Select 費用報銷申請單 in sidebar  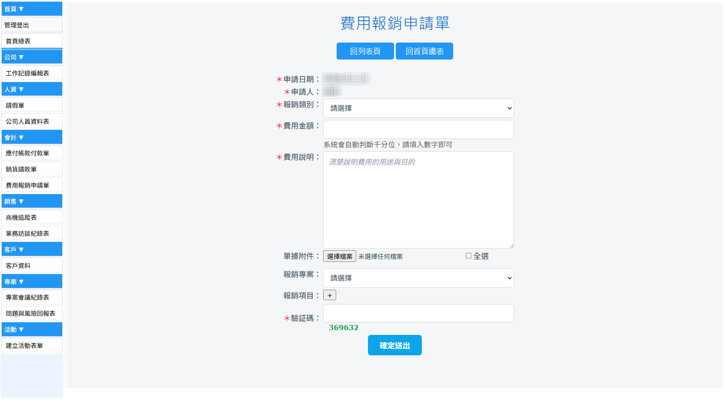click(32, 185)
